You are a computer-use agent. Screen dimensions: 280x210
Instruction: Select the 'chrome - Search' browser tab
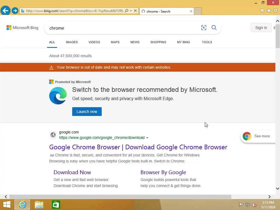tap(167, 11)
